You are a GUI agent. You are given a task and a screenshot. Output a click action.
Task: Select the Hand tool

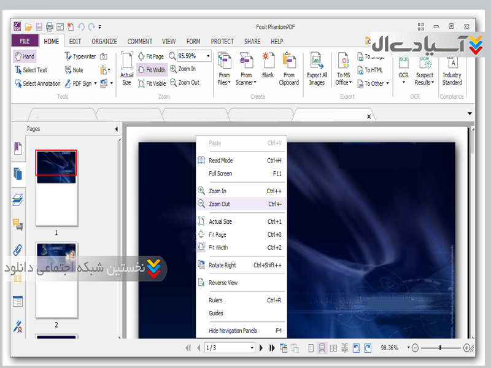point(25,56)
